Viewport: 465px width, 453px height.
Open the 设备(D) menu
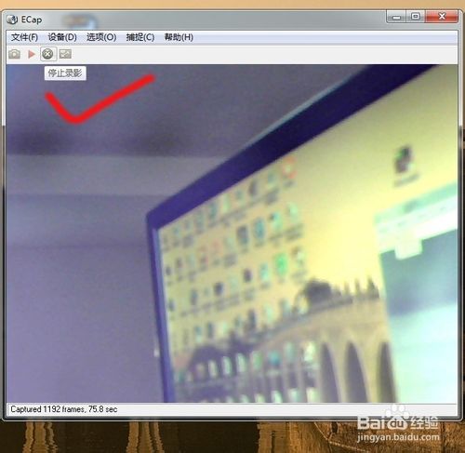[62, 37]
